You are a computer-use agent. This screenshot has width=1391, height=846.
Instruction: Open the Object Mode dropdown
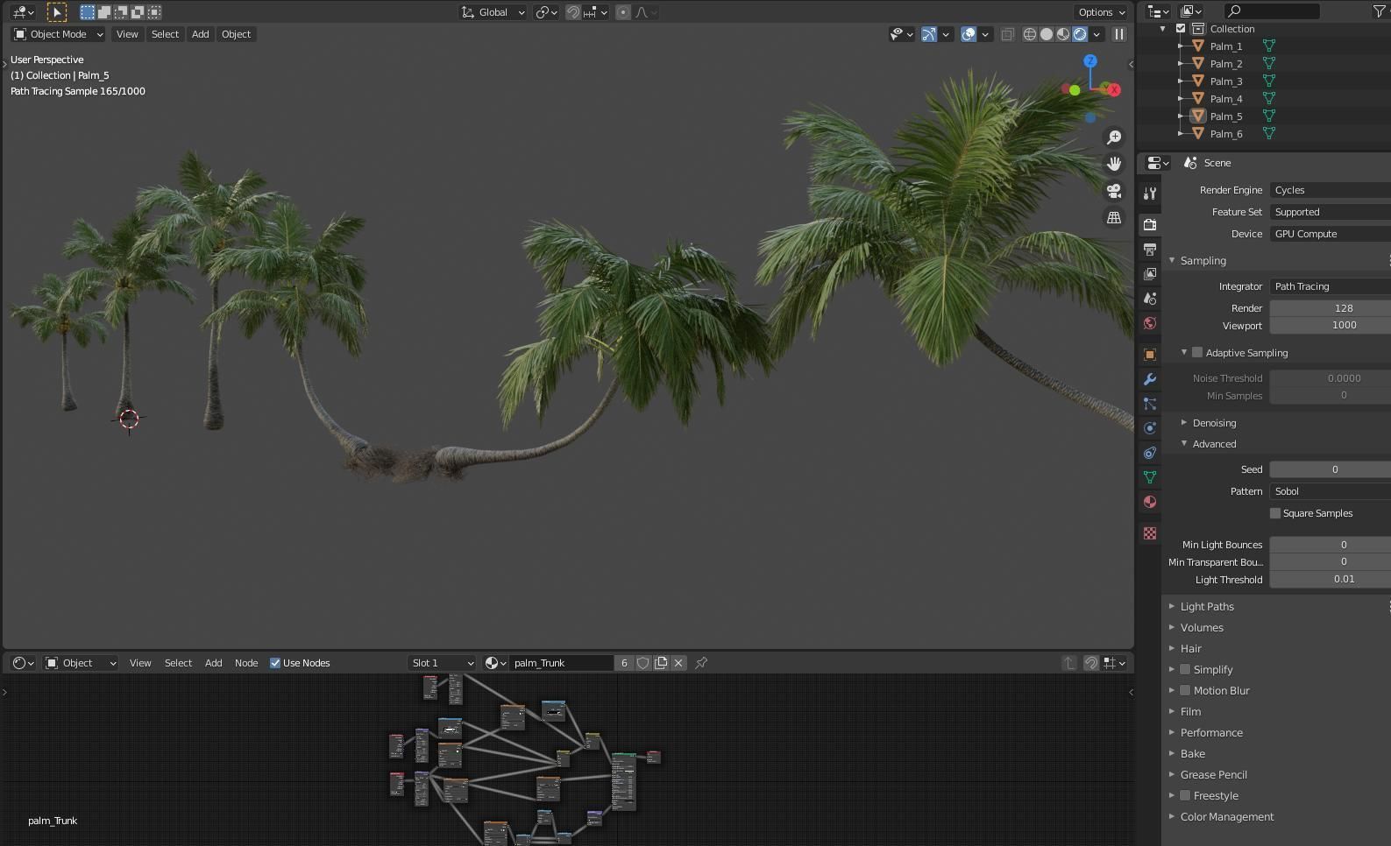(58, 34)
